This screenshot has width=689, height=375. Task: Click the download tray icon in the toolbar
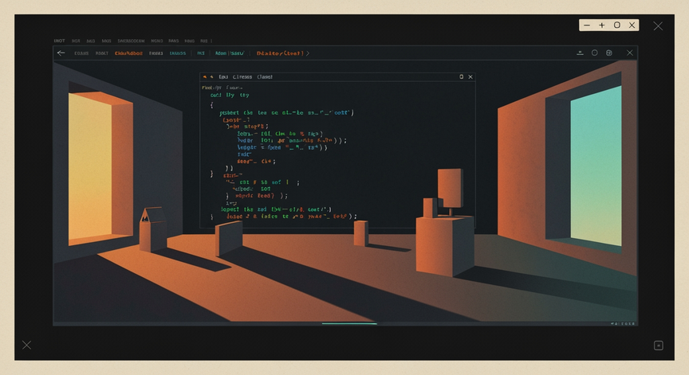[x=580, y=53]
